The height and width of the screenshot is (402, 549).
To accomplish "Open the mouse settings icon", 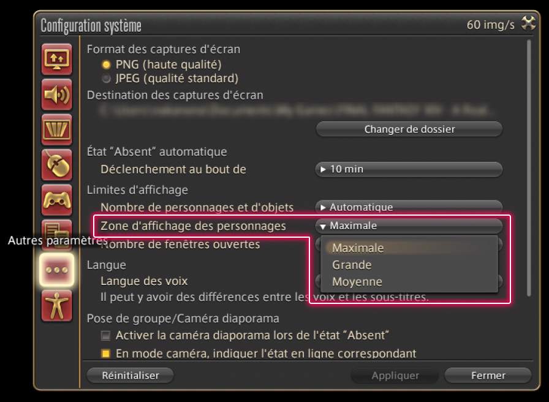I will [x=57, y=164].
